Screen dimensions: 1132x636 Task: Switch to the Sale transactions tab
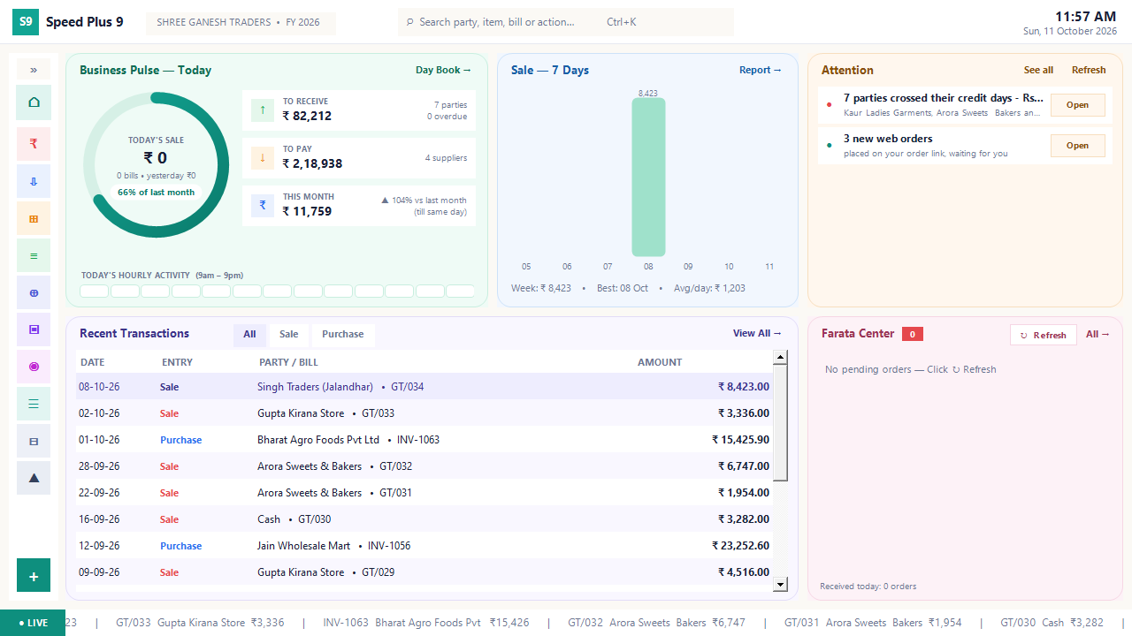[289, 335]
